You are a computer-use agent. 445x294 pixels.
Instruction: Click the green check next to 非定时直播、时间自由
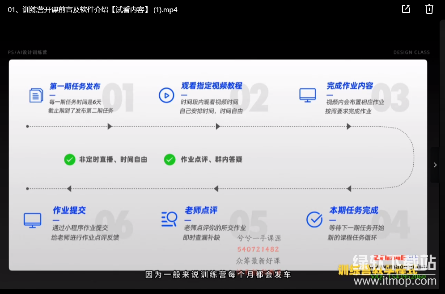(69, 159)
